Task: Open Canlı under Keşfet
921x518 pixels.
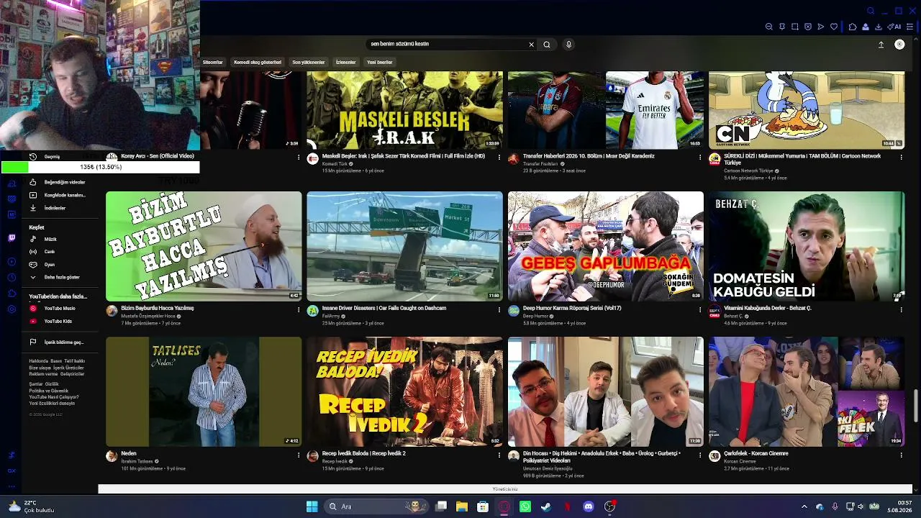Action: 59,252
